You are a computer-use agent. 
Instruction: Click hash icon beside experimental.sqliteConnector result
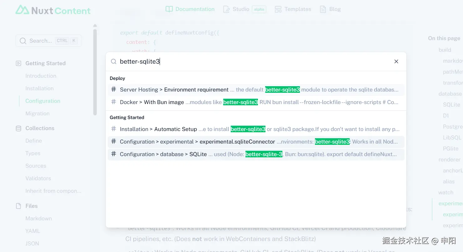(x=114, y=142)
